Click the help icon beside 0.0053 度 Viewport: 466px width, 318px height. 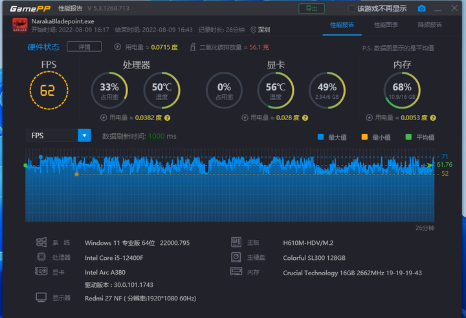(433, 118)
